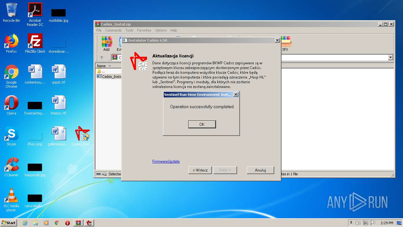
Task: Open Chrome from the taskbar
Action: click(57, 223)
